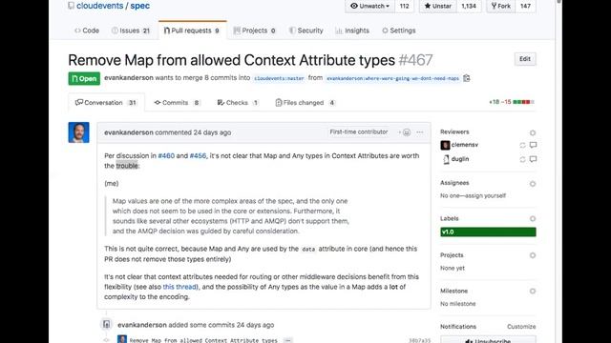Viewport: 611px width, 343px height.
Task: Open the fork count 147
Action: 525,6
